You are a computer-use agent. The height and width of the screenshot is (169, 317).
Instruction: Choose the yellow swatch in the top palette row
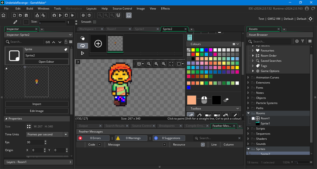193,50
